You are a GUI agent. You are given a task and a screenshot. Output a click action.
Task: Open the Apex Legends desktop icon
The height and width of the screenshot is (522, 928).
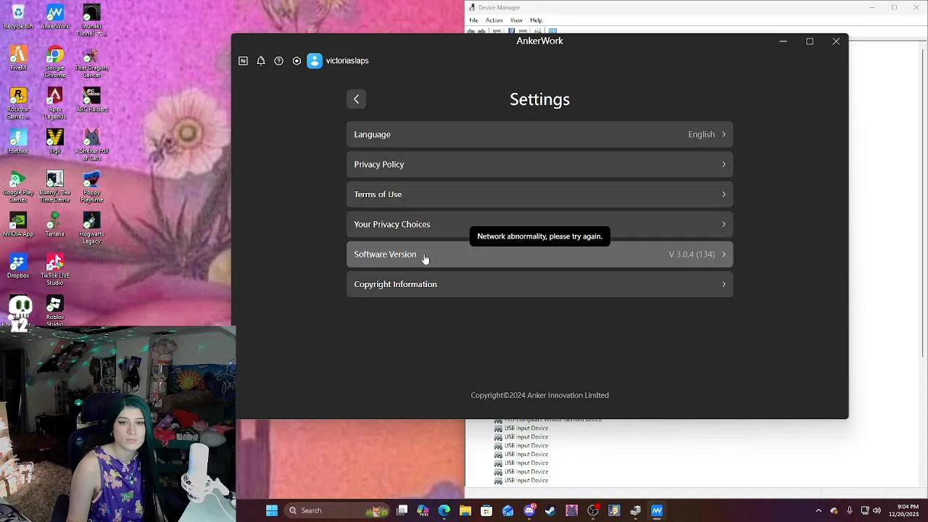click(55, 104)
